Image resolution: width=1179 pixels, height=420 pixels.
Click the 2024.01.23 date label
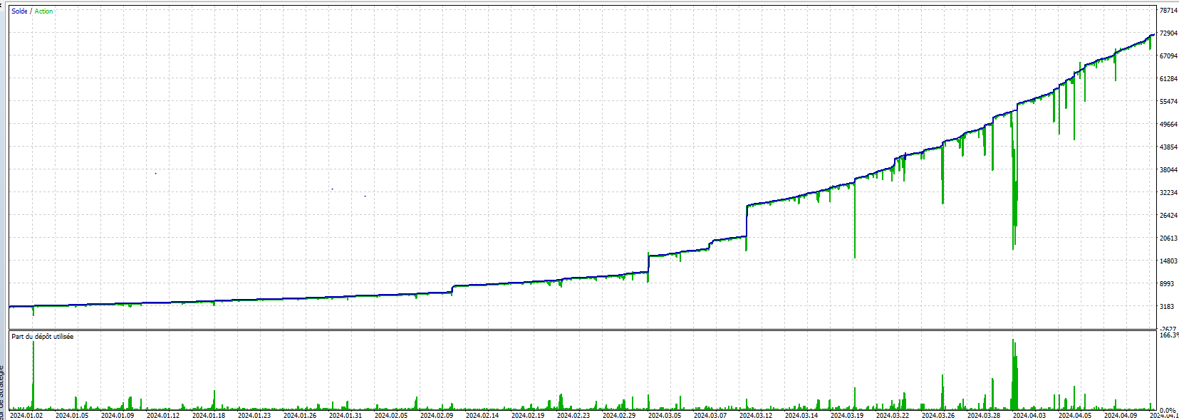click(x=254, y=416)
